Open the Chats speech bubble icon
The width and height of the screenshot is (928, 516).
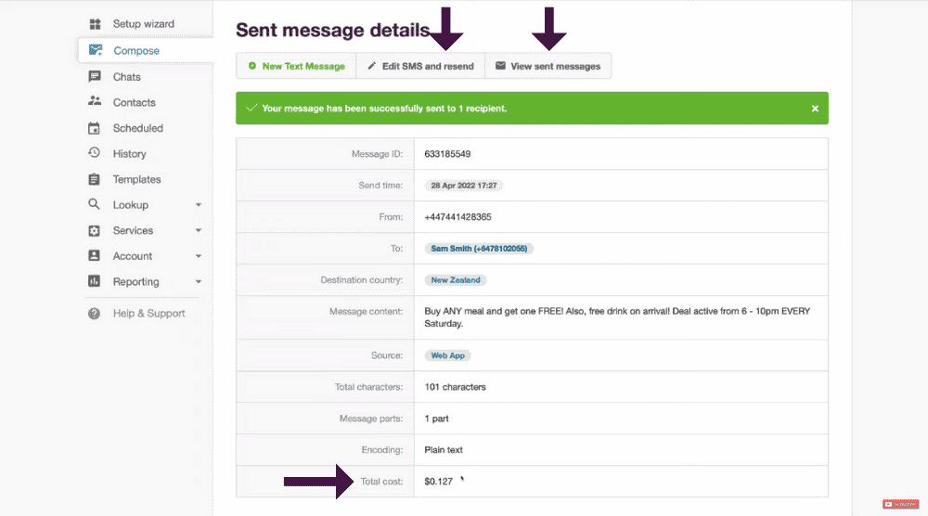tap(95, 76)
